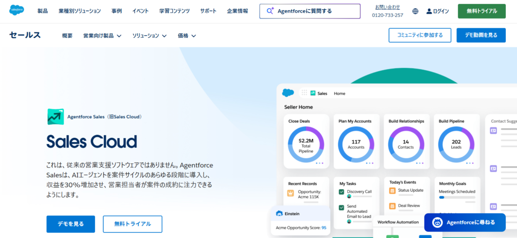
Task: Click the デモ動画を見る button
Action: 481,35
